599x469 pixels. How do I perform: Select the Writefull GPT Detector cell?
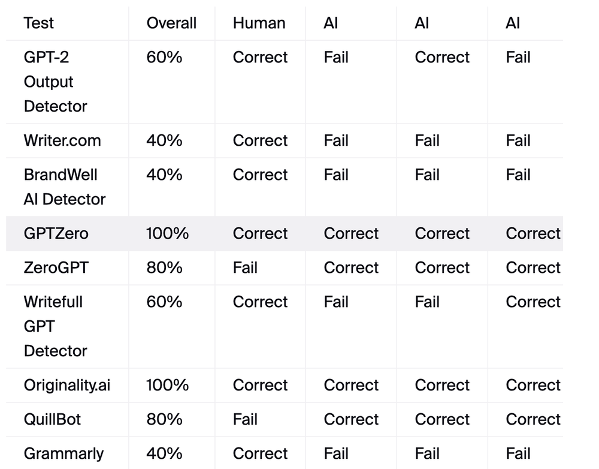click(55, 326)
